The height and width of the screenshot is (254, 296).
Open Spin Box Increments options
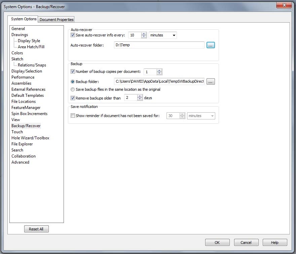(29, 114)
